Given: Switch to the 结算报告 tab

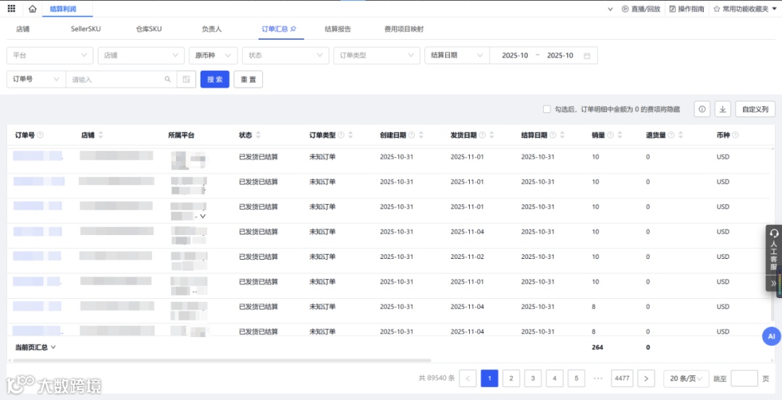Looking at the screenshot, I should tap(337, 29).
